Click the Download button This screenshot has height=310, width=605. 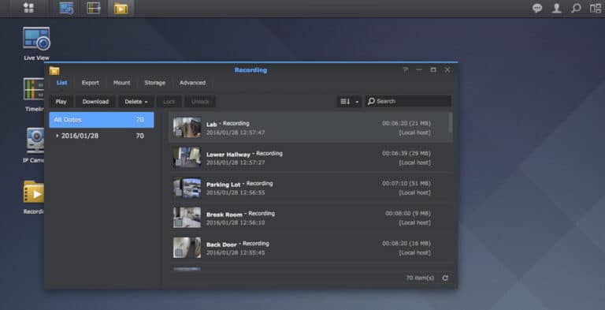95,102
